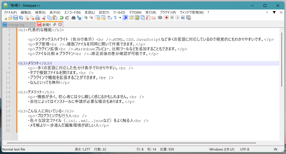Start macro recording with the red dot
This screenshot has height=154, width=286.
coord(167,18)
